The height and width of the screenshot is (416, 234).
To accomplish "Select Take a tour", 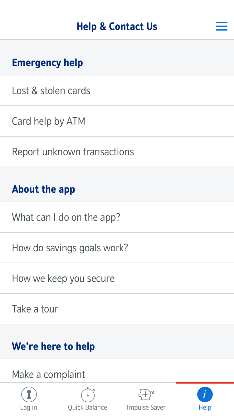I will tap(35, 309).
